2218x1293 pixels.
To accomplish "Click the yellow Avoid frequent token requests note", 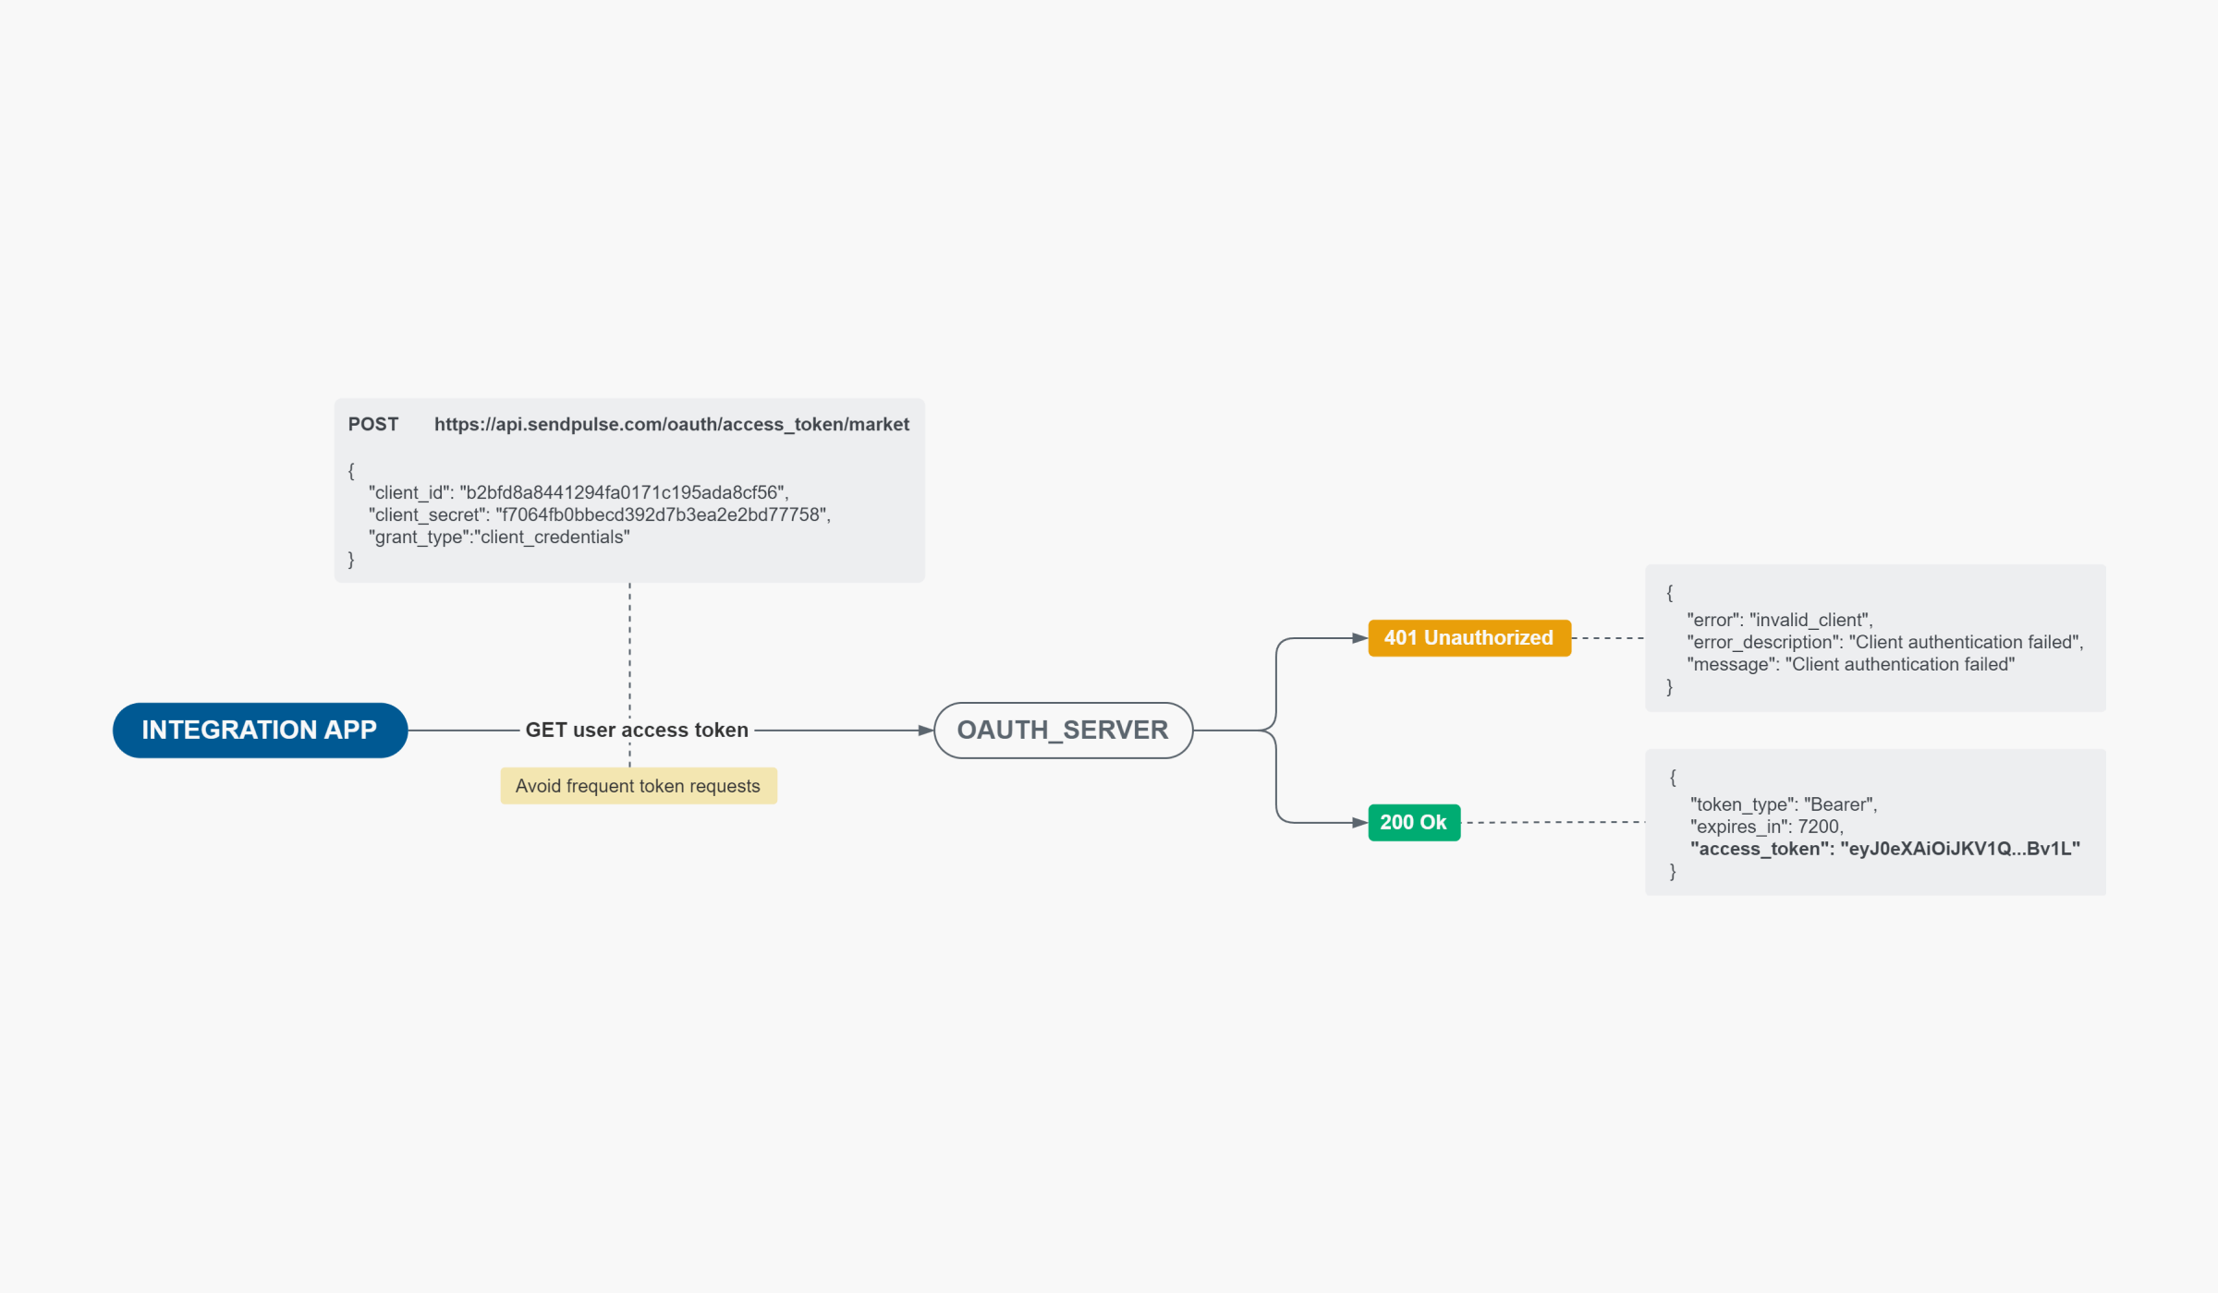I will pos(638,786).
